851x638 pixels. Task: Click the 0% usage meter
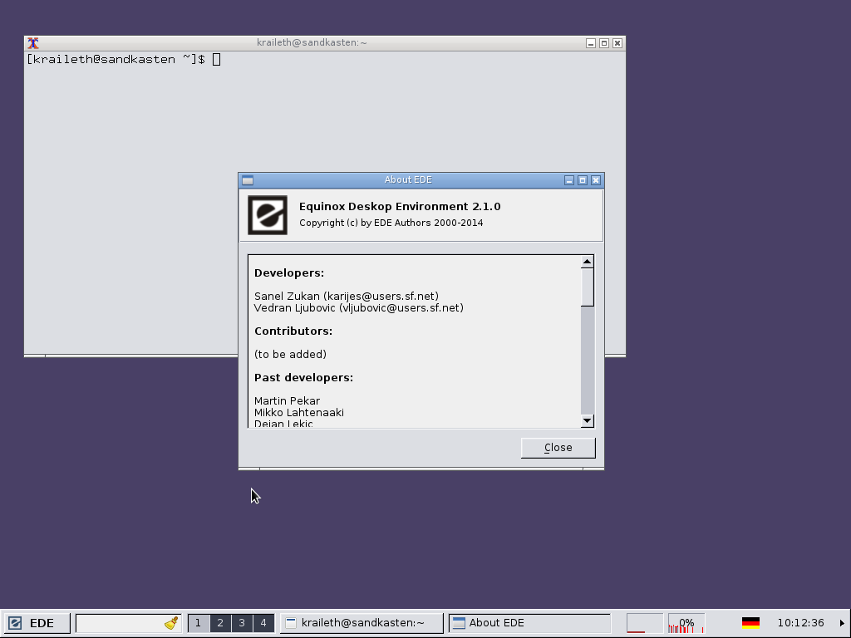[x=686, y=622]
